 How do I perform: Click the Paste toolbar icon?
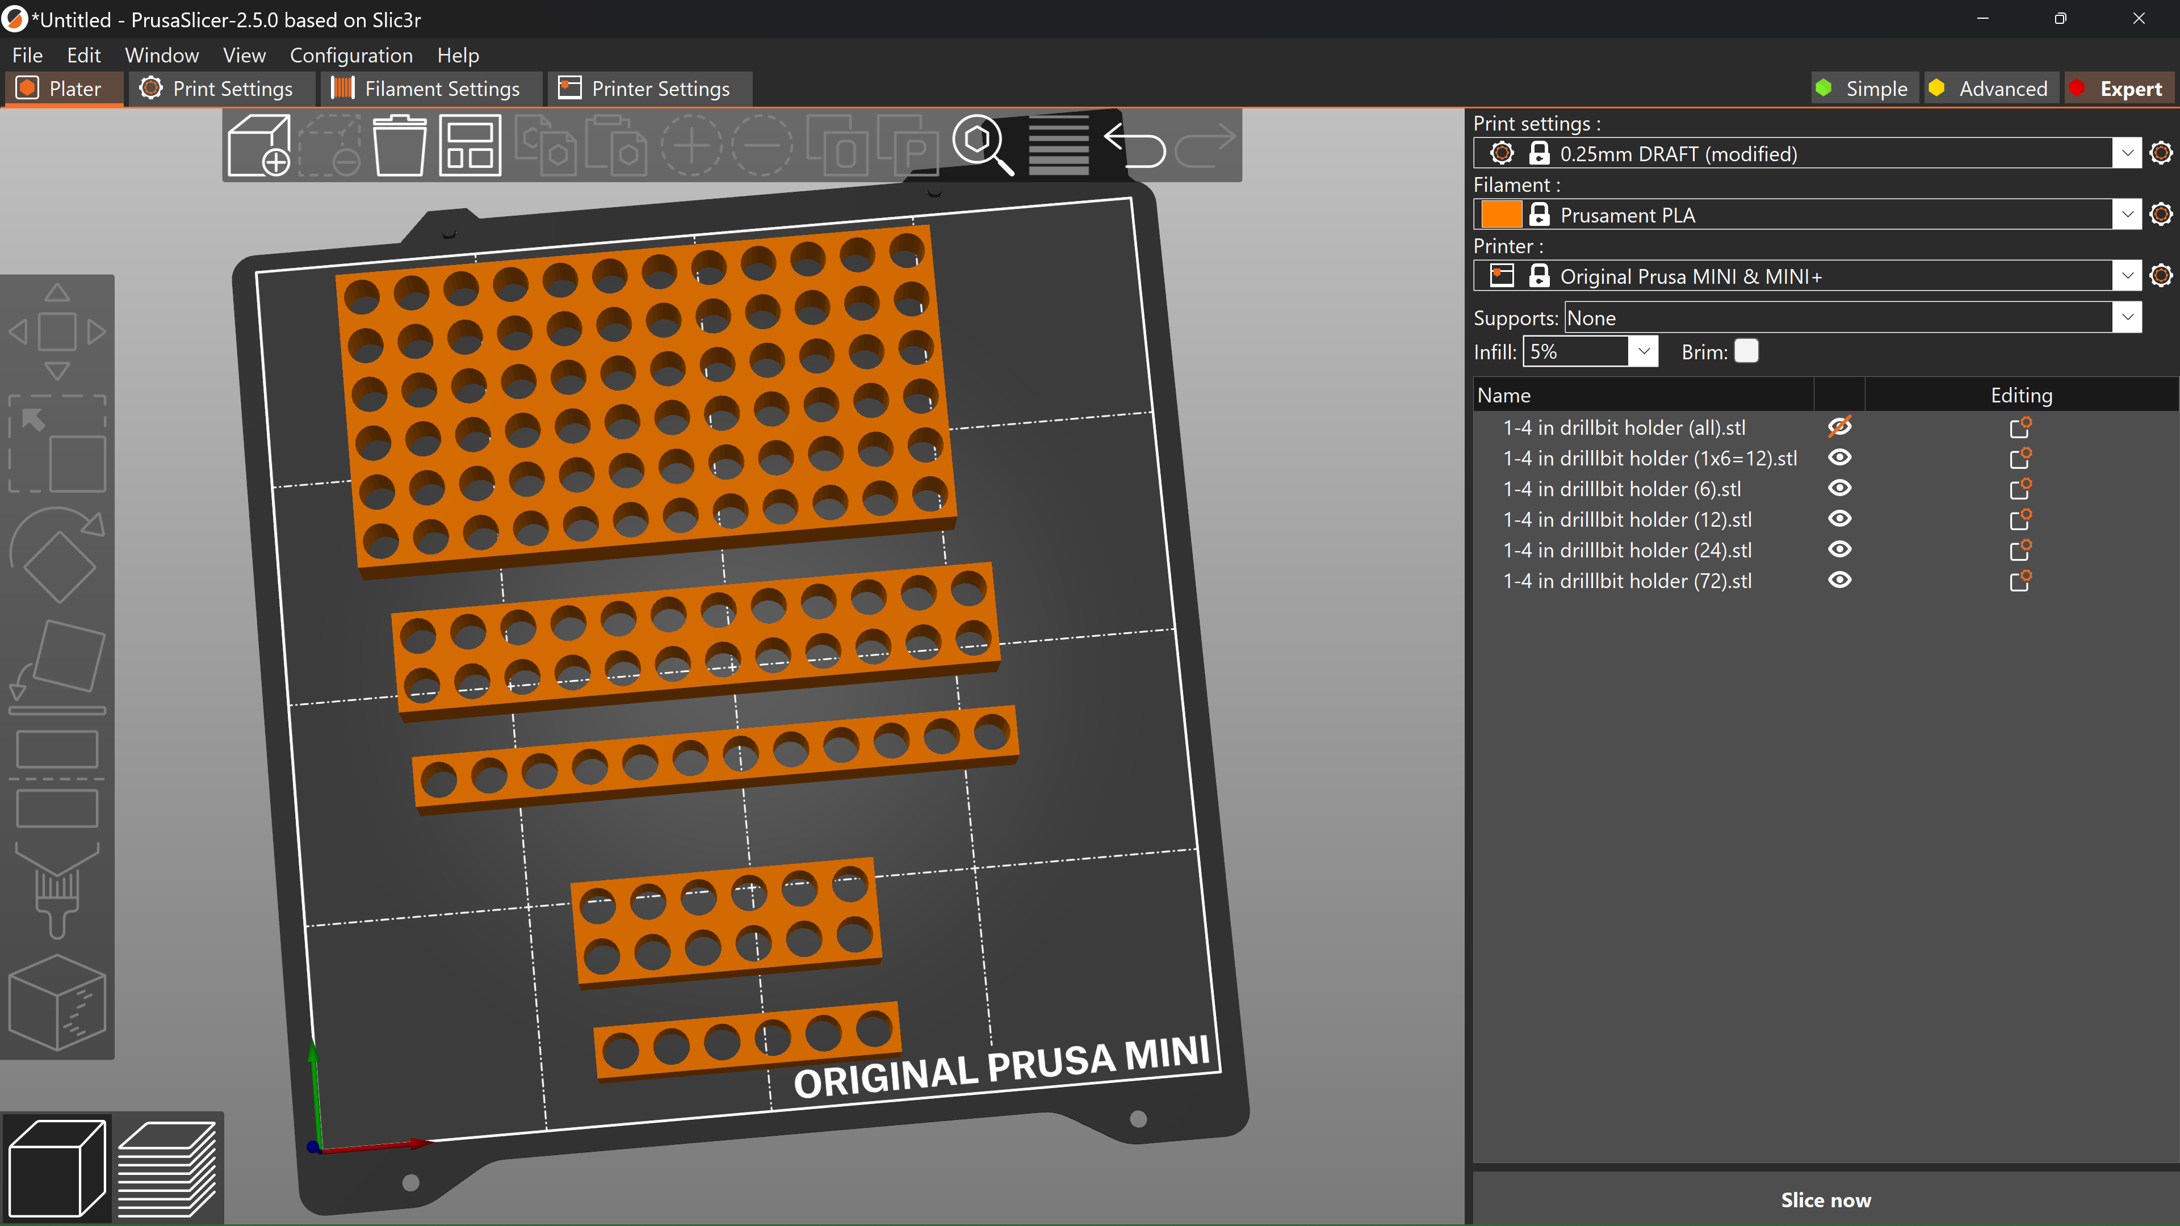coord(615,145)
